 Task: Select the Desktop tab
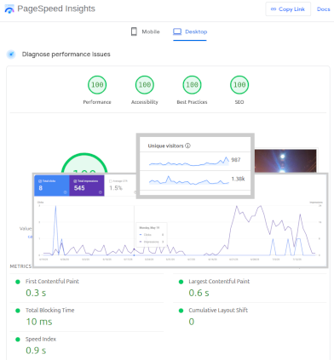pos(190,31)
